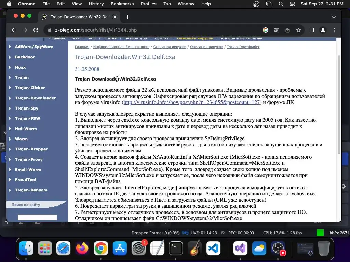
Task: Open the Trash in the Dock
Action: [x=324, y=248]
